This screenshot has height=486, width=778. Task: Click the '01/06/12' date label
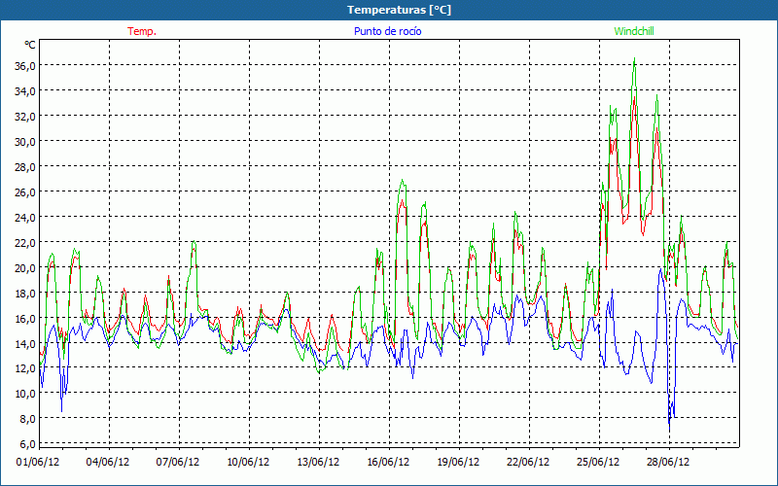38,462
